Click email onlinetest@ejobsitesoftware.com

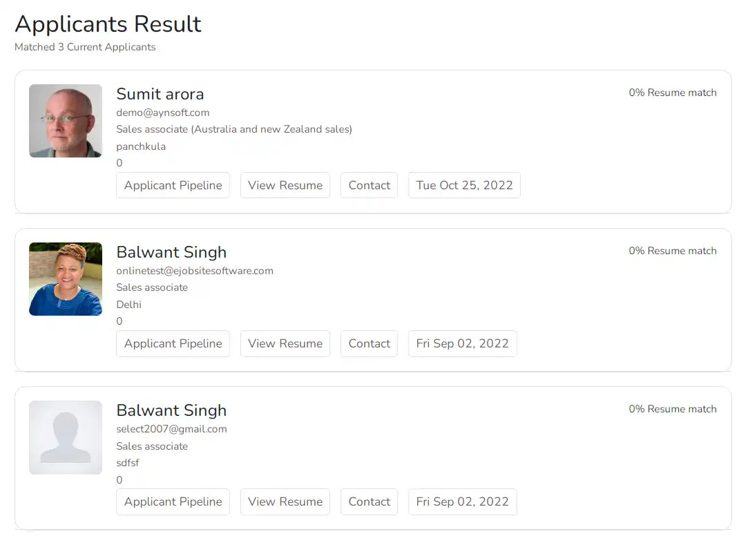[195, 271]
